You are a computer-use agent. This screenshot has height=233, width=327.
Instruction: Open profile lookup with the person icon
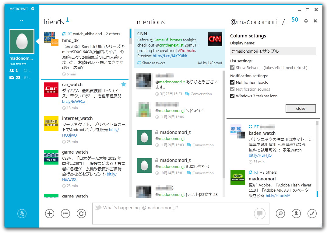coord(296,214)
